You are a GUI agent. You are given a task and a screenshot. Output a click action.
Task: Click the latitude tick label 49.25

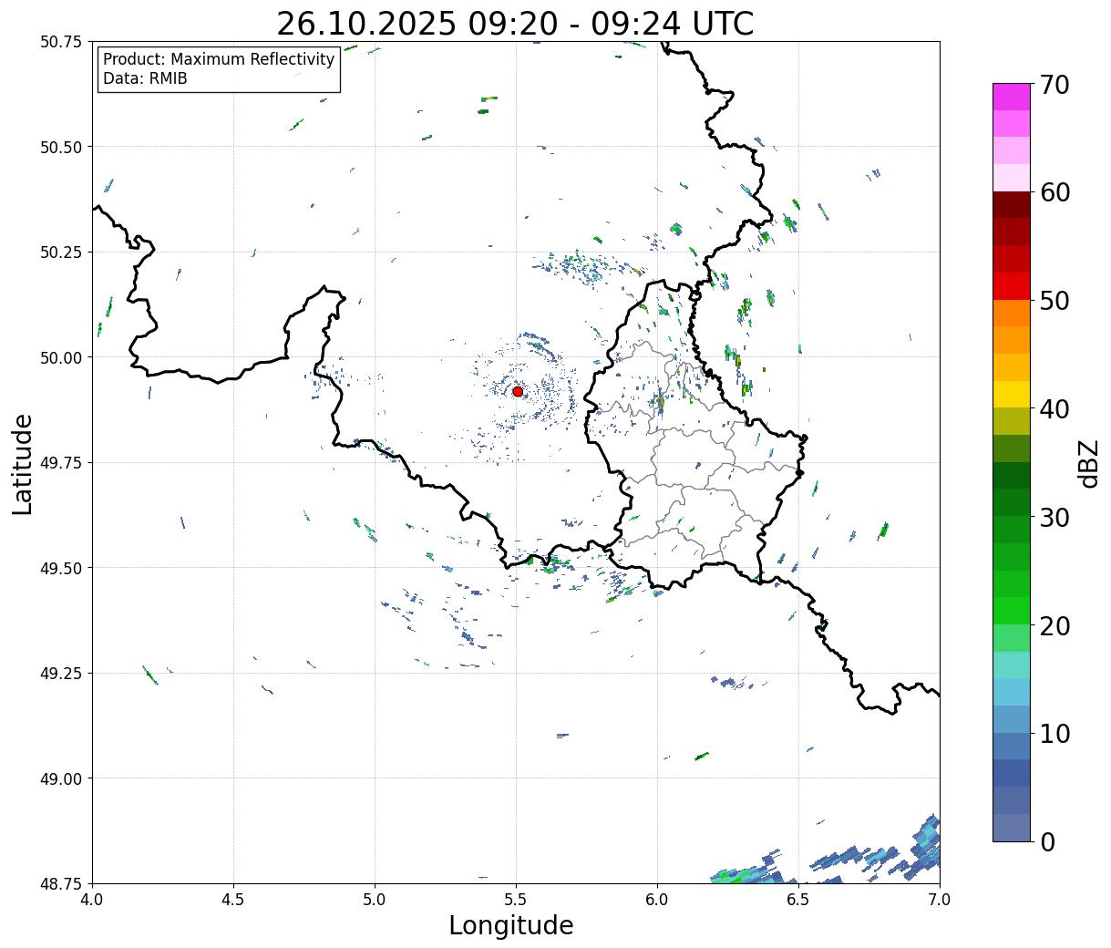(x=60, y=674)
